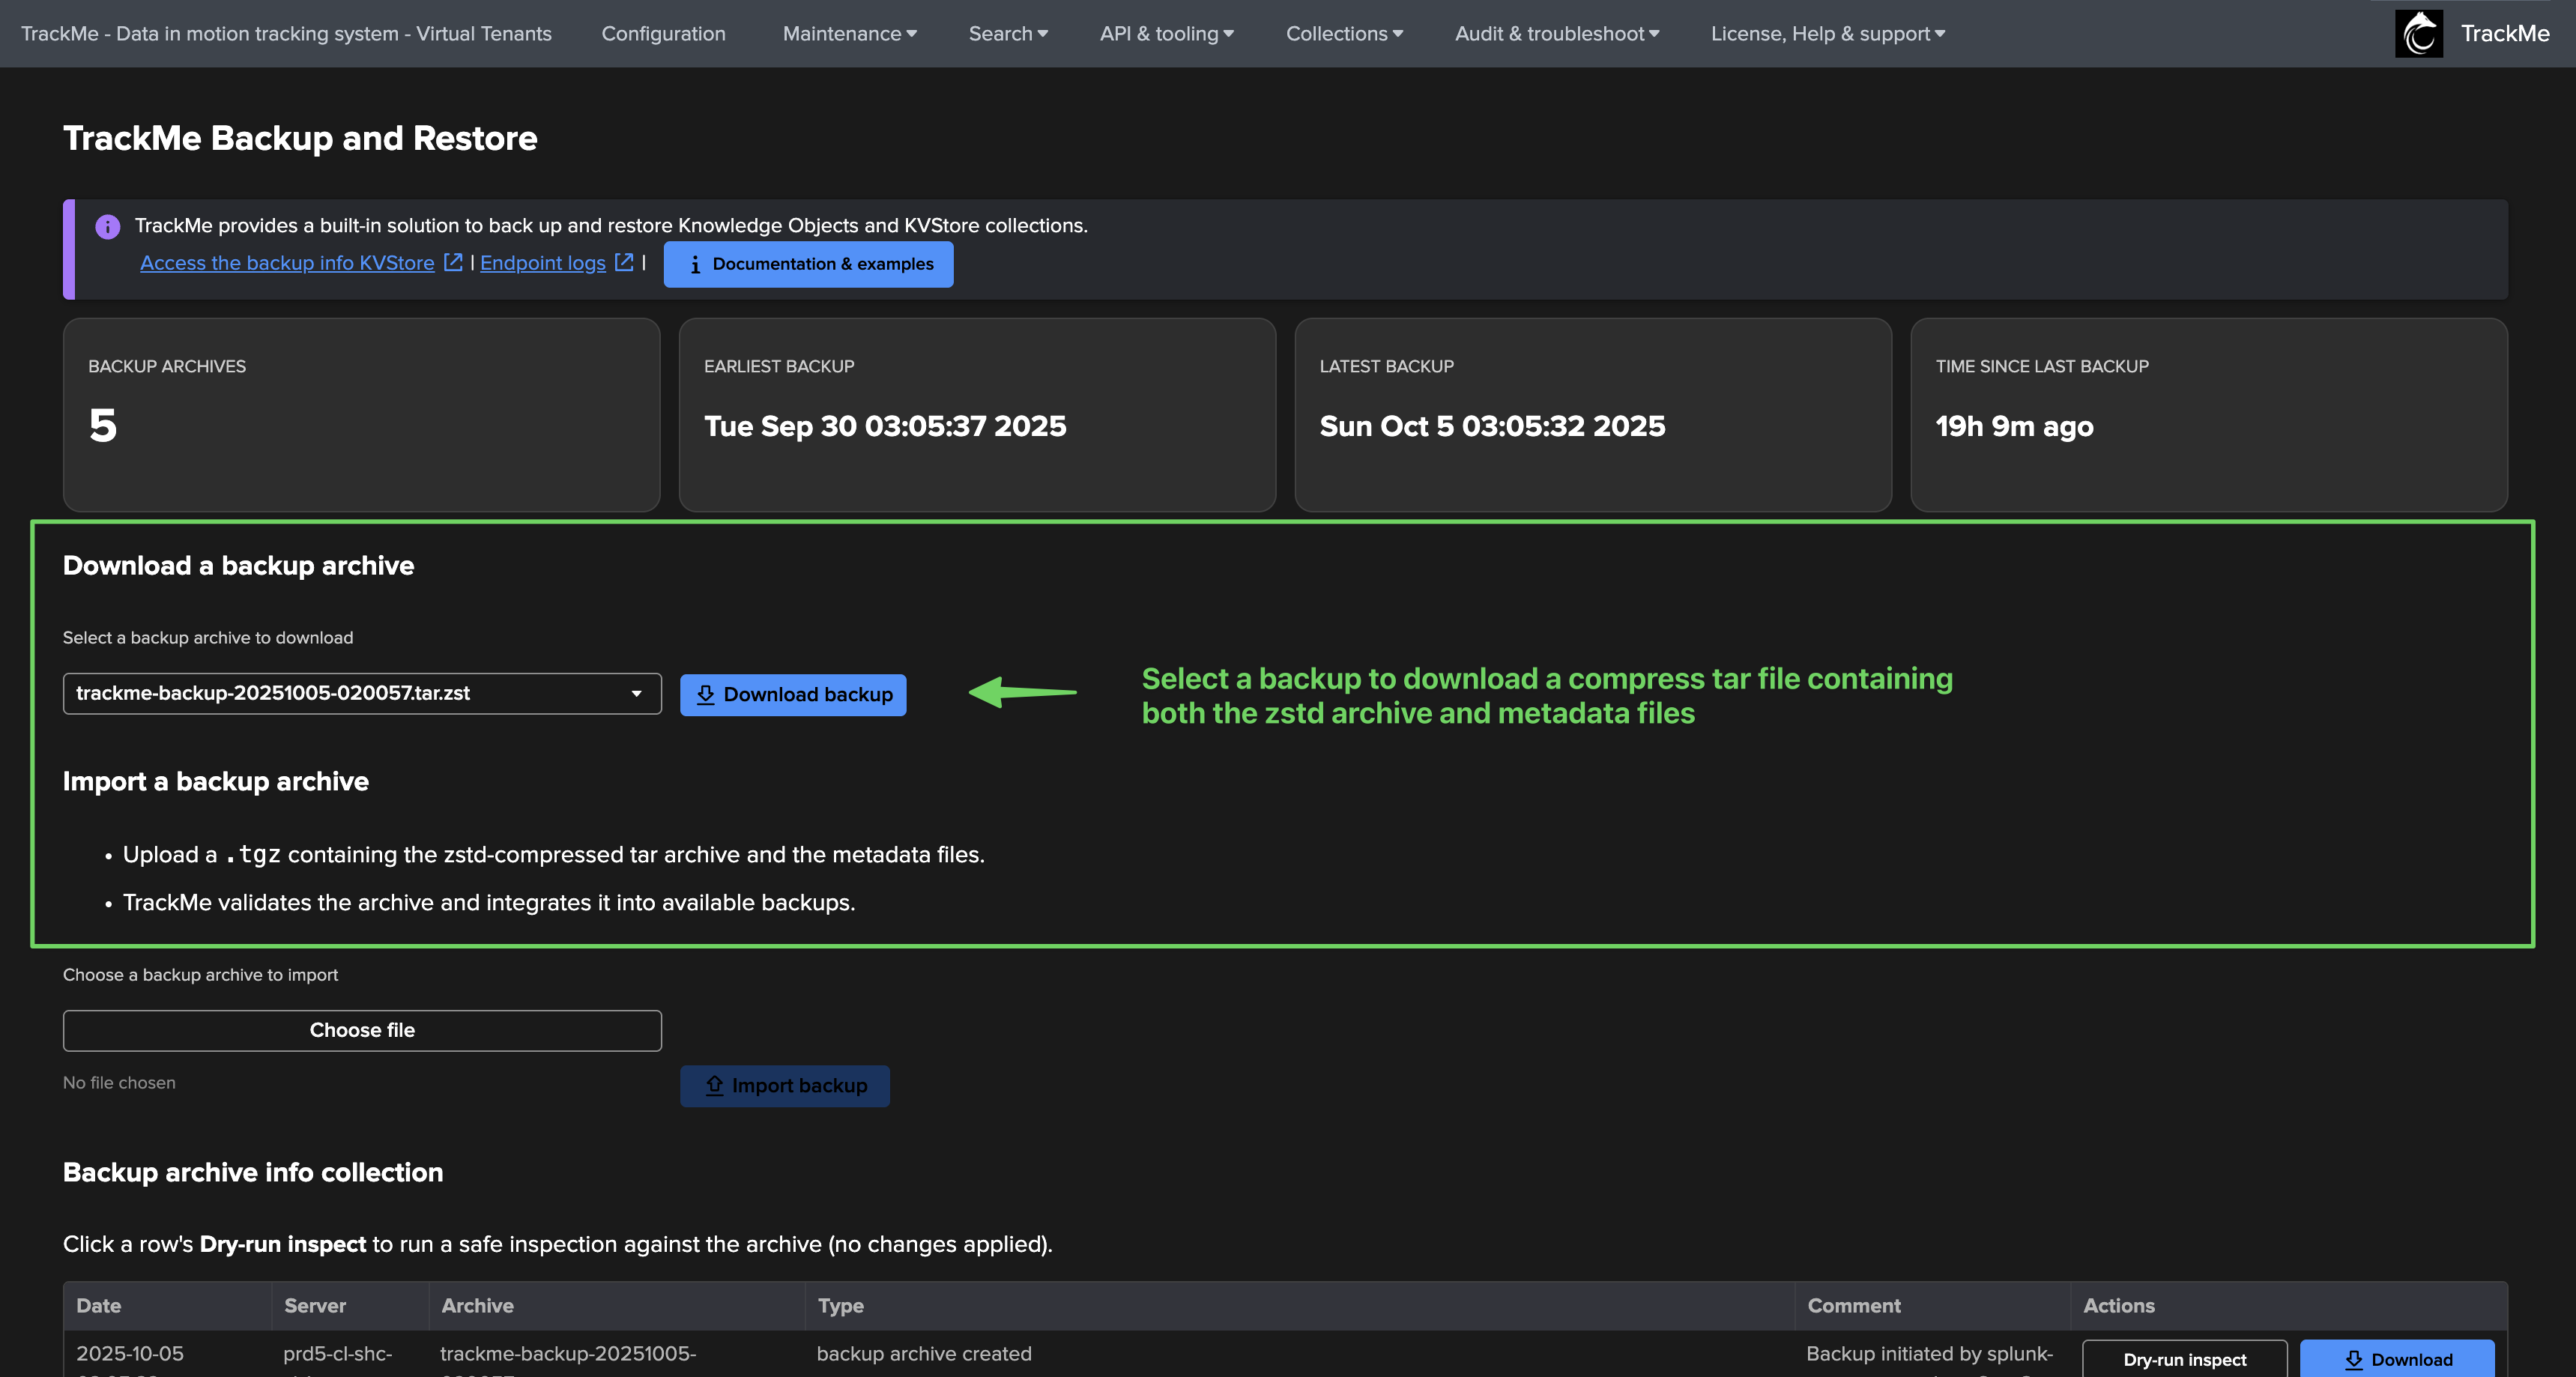
Task: Click external link icon beside Endpoint logs
Action: tap(624, 262)
